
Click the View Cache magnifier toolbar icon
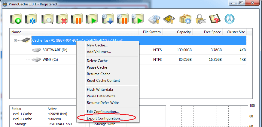point(47,19)
